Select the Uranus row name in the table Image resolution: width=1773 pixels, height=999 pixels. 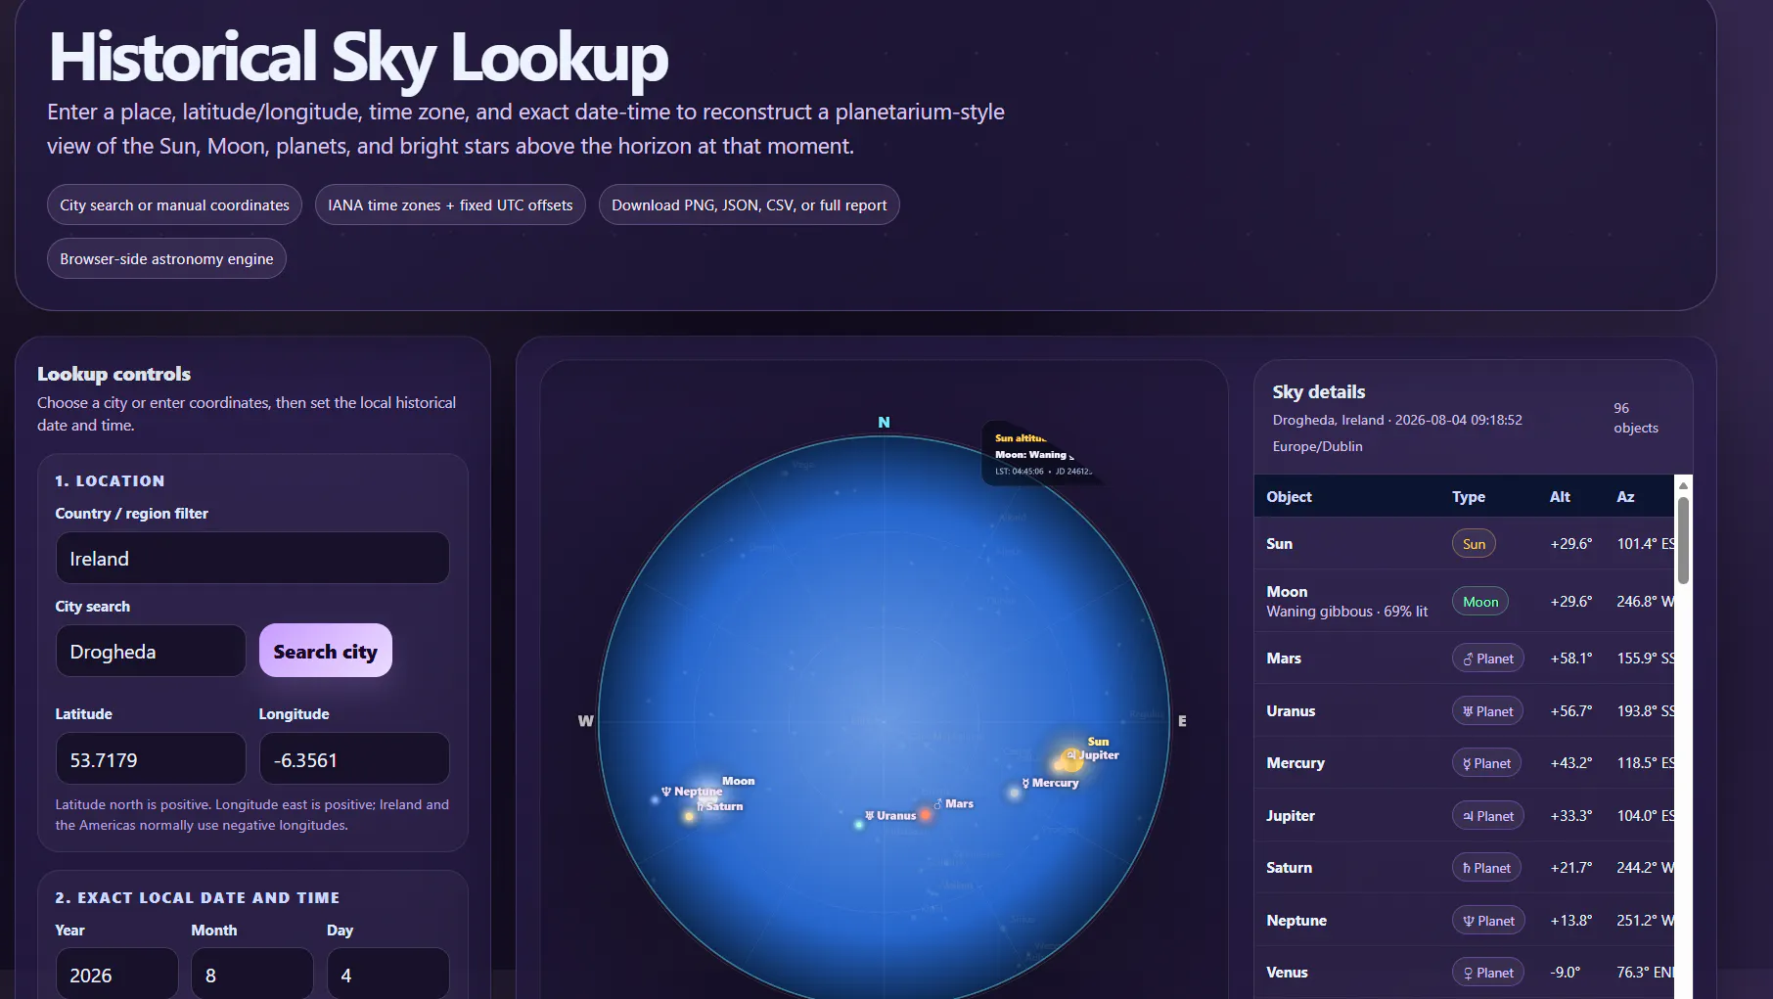click(1291, 711)
